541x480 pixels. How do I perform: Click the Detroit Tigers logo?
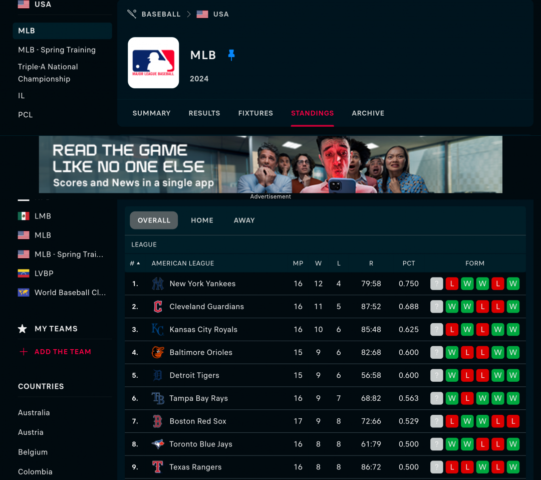click(158, 375)
